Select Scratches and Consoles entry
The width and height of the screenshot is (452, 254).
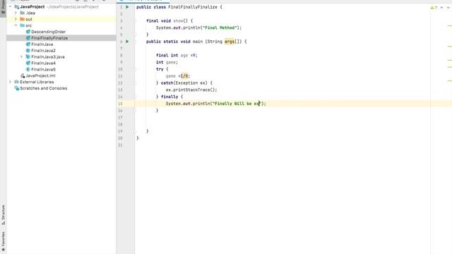click(44, 88)
